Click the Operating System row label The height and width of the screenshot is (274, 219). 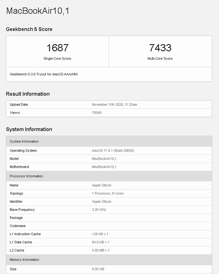point(23,150)
